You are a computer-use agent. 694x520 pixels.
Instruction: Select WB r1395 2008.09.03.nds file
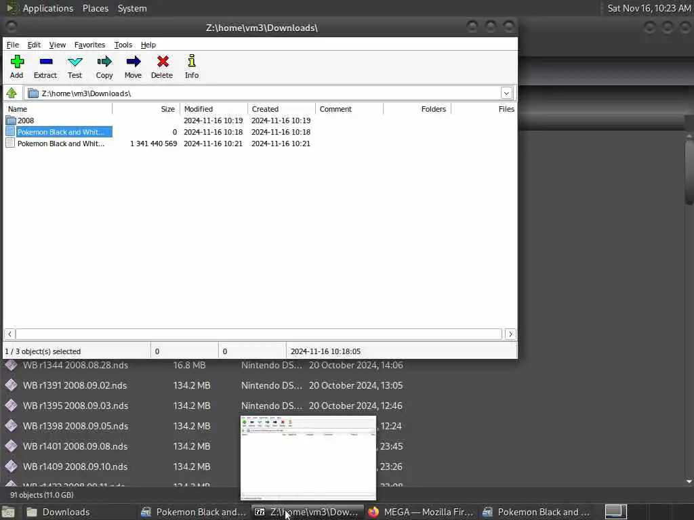pos(76,406)
